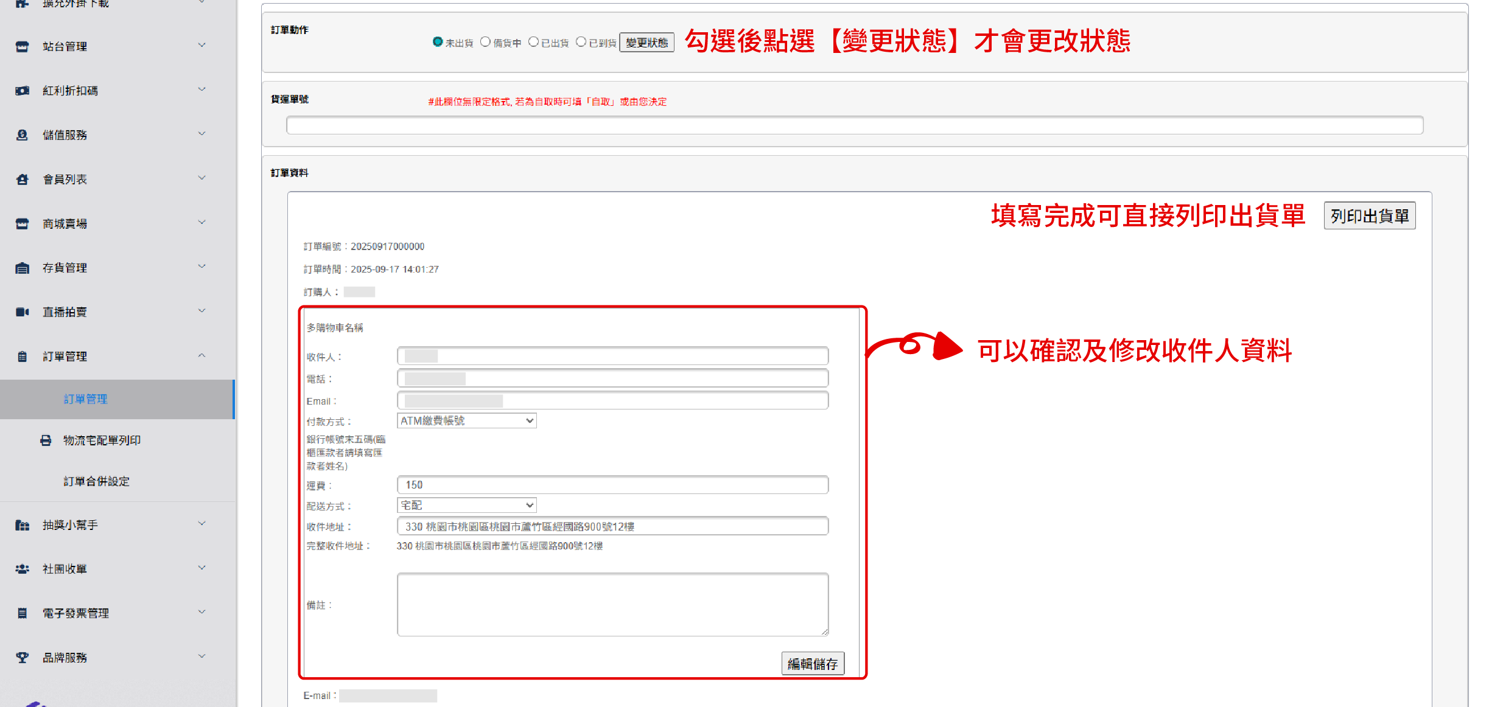Click the group icon beside 社團收單
Viewport: 1503px width, 707px height.
[x=22, y=569]
